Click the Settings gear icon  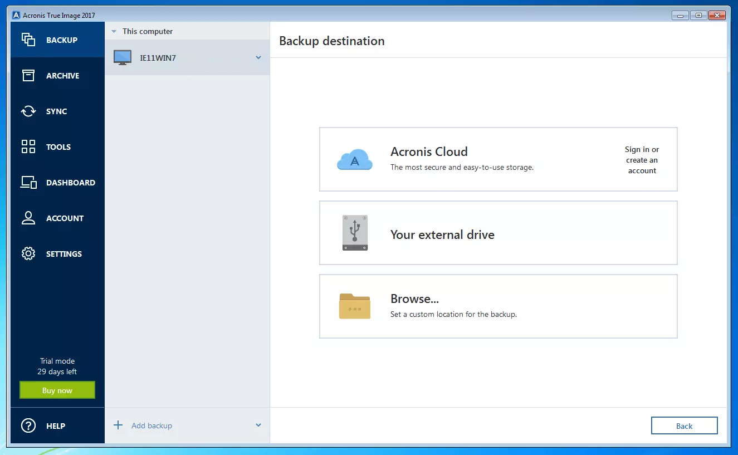(x=28, y=254)
